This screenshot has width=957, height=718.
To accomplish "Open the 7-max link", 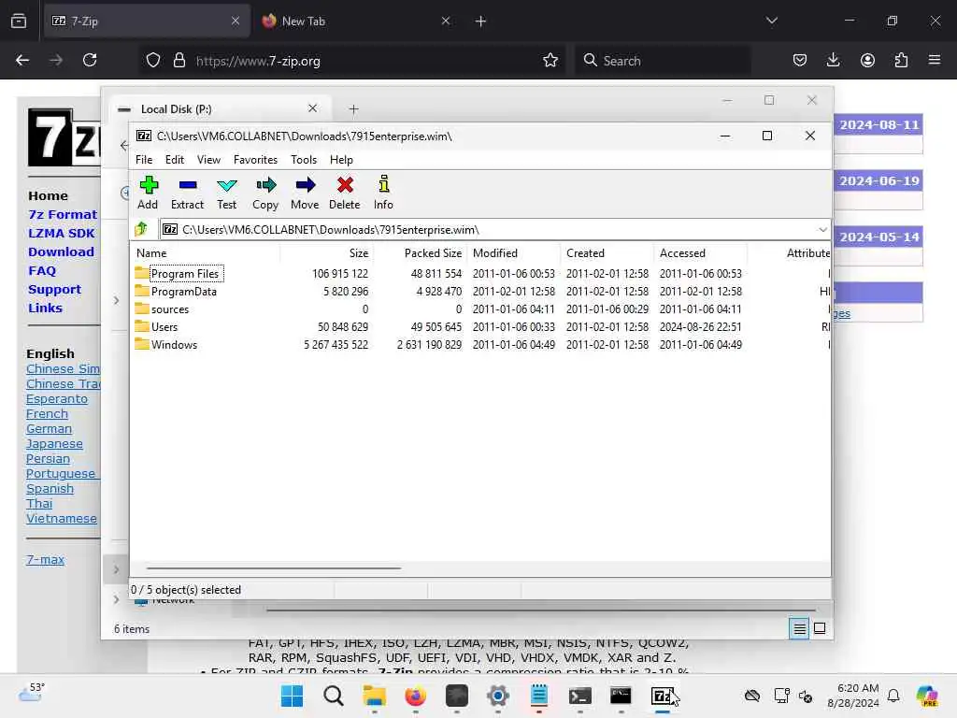I will tap(45, 559).
